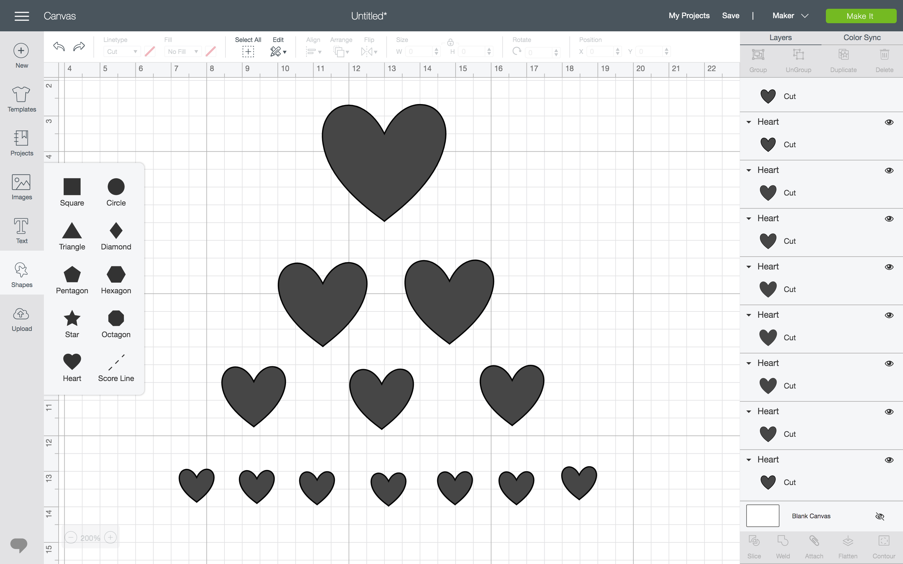903x564 pixels.
Task: Open the hamburger menu
Action: (x=22, y=16)
